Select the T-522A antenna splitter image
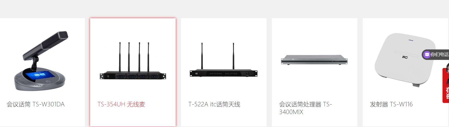This screenshot has height=127, width=449. tap(223, 60)
